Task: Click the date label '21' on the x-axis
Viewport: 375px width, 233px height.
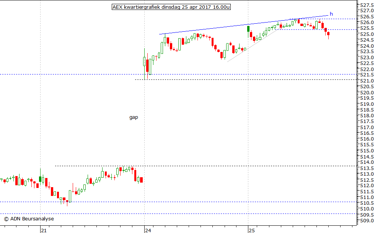Action: (x=44, y=230)
